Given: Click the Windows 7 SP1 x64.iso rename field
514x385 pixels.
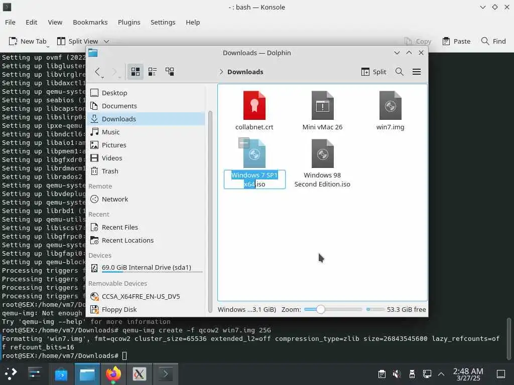Looking at the screenshot, I should [x=254, y=180].
